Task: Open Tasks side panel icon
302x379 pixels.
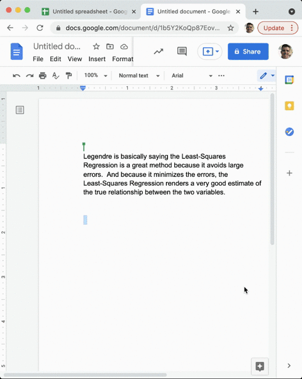Action: pos(289,132)
